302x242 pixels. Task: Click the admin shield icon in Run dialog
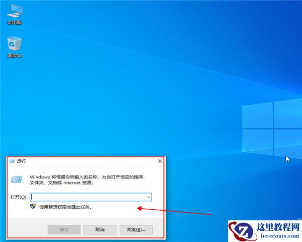point(33,206)
